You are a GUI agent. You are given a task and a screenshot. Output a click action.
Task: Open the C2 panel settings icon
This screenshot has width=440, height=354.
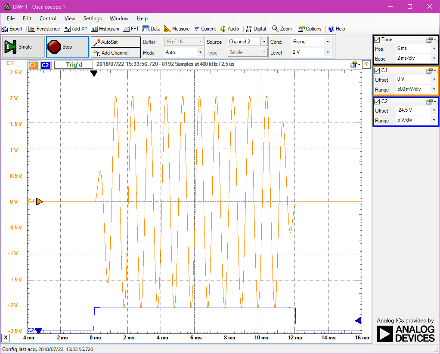click(x=431, y=102)
